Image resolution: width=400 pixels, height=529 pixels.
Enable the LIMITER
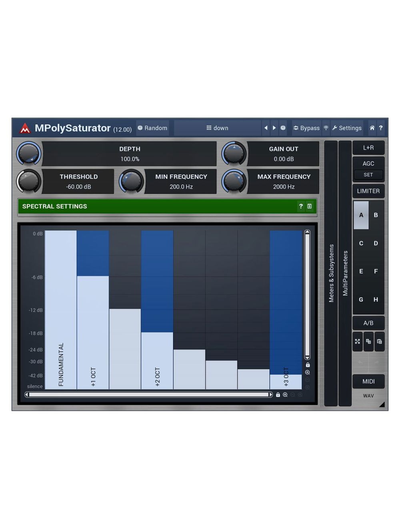pos(368,191)
